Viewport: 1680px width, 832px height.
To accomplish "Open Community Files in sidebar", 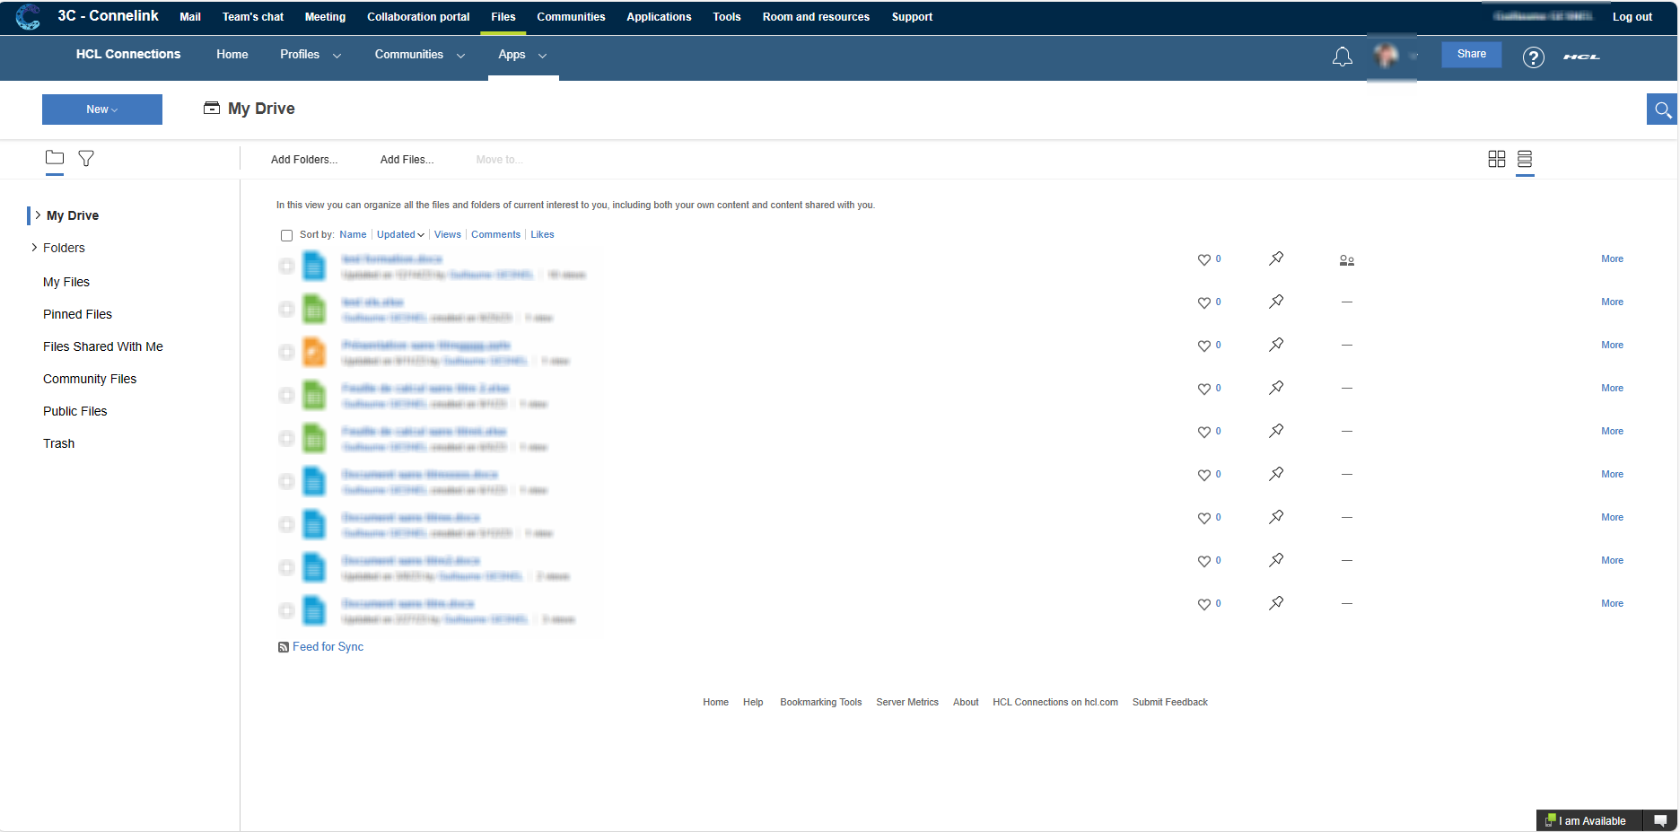I will (90, 379).
